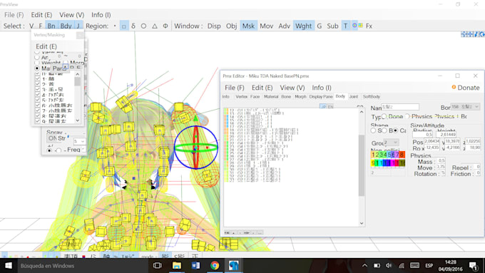Open the Bone dropdown in body panel
485x273 pixels.
point(465,107)
